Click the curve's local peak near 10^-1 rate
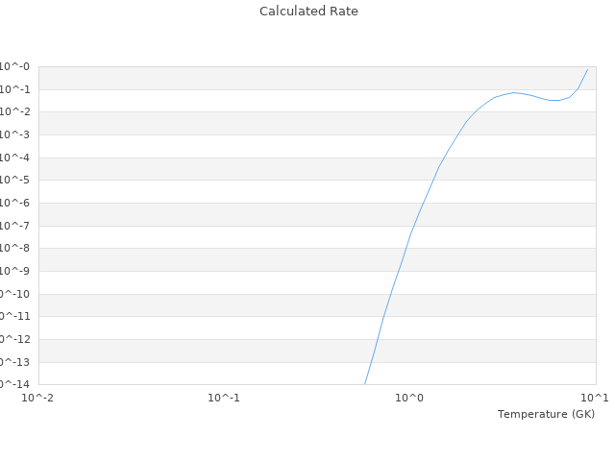This screenshot has height=461, width=615. pos(515,92)
